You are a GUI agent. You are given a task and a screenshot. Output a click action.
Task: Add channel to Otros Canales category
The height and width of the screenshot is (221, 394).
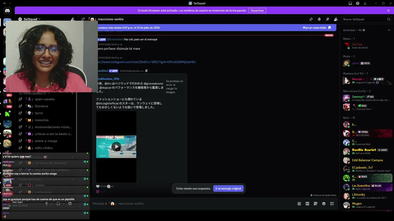tap(72, 93)
